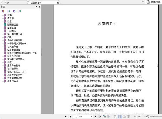Jump to first page button
The height and width of the screenshot is (119, 162).
(66, 117)
